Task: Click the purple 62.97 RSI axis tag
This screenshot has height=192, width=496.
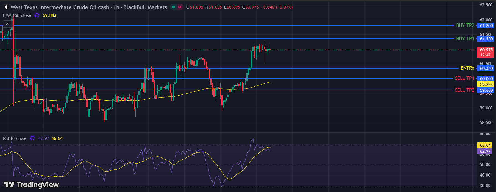Action: 485,151
